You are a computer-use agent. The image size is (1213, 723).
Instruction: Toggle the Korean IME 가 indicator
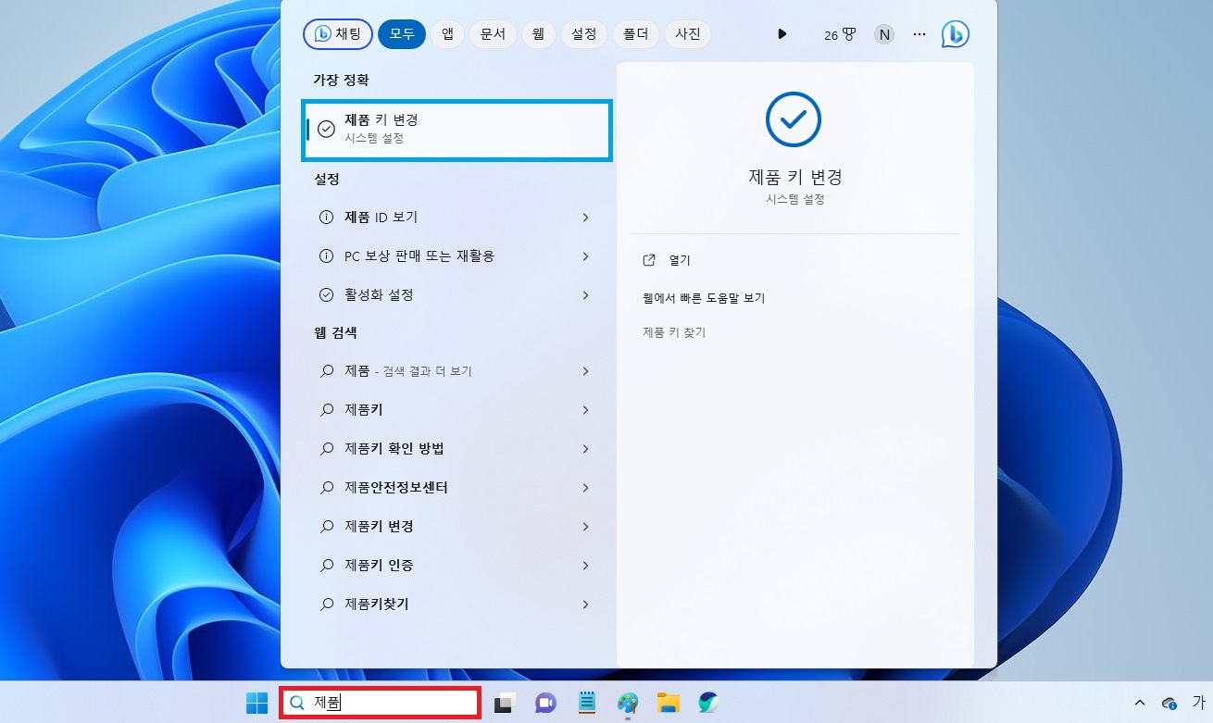pos(1198,702)
